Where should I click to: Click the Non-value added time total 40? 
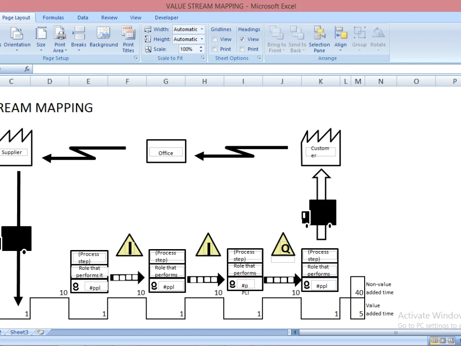click(358, 287)
